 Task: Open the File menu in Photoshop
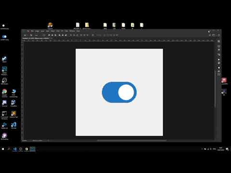coord(28,31)
